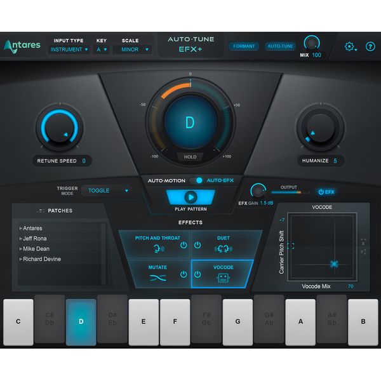Click the highlighted D piano key
The height and width of the screenshot is (381, 381).
tap(81, 322)
